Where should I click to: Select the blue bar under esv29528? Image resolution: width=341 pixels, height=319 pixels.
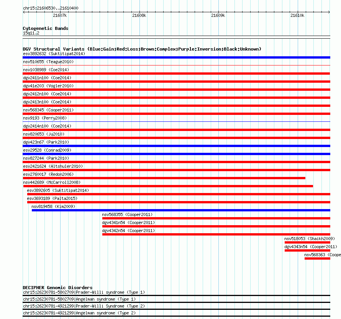pos(176,154)
